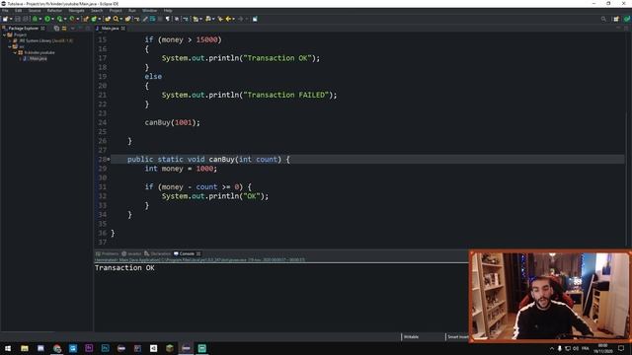Select Main.java in Package Explorer
This screenshot has height=355, width=632.
pos(38,58)
